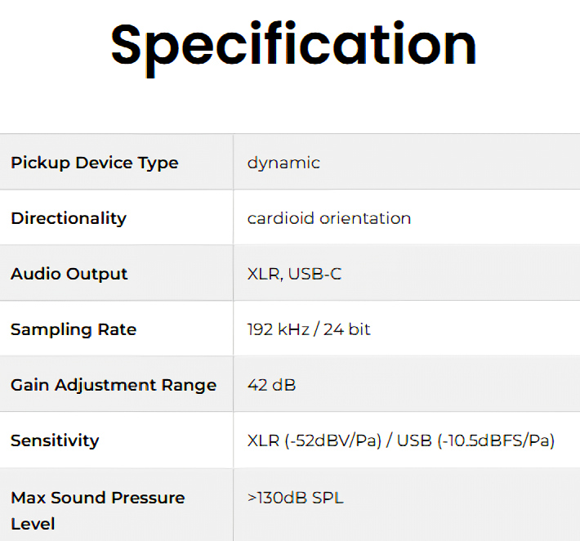Click the 'XLR (-52dBV/Pa)' sensitivity text
Image resolution: width=580 pixels, height=541 pixels.
click(x=313, y=440)
